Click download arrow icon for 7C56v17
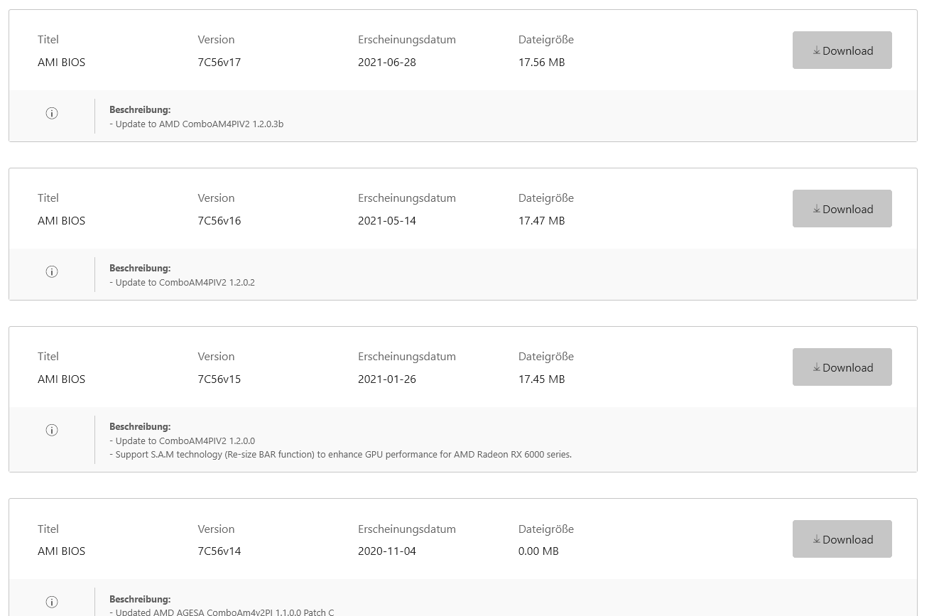 tap(817, 50)
